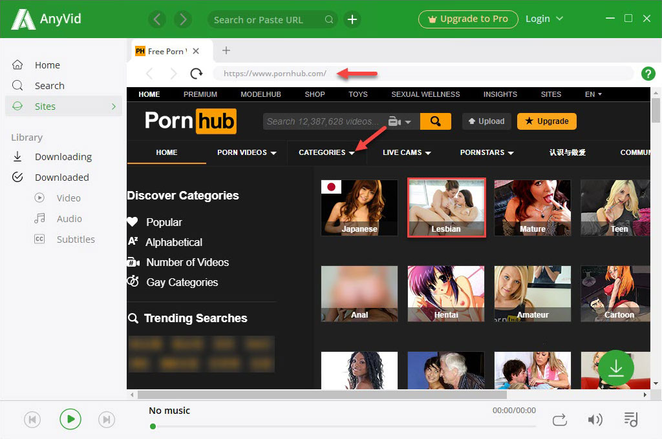Screen dimensions: 662x439
Task: Click the site logo beside the video search field
Action: (191, 121)
